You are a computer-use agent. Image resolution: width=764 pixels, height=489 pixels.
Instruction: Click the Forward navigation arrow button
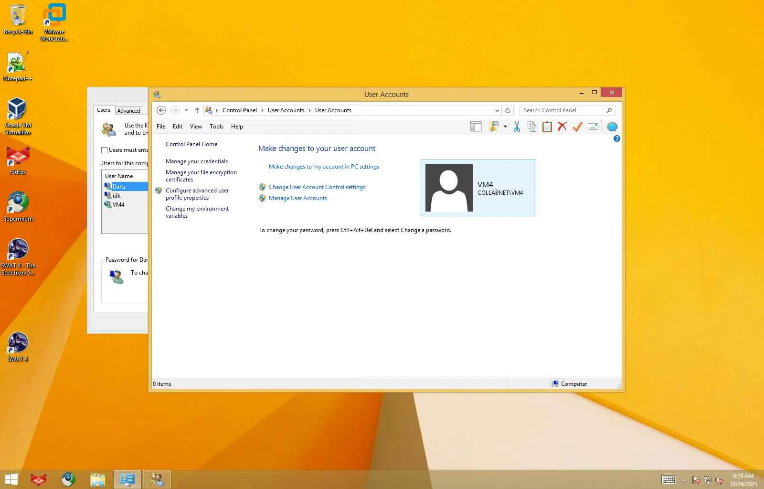coord(175,110)
